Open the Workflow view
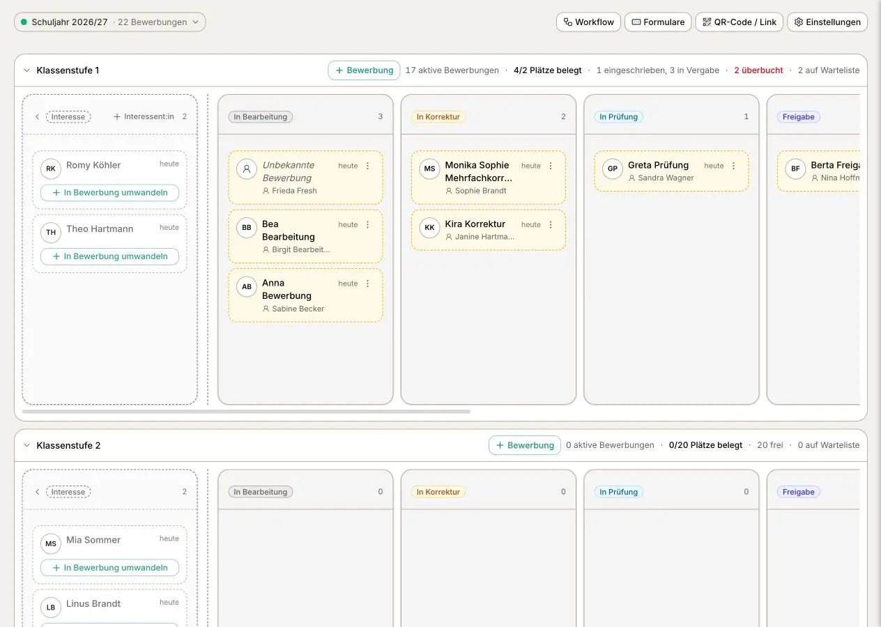881x627 pixels. point(588,22)
